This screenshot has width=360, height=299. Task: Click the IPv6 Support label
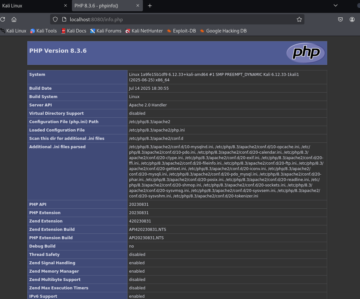43,296
